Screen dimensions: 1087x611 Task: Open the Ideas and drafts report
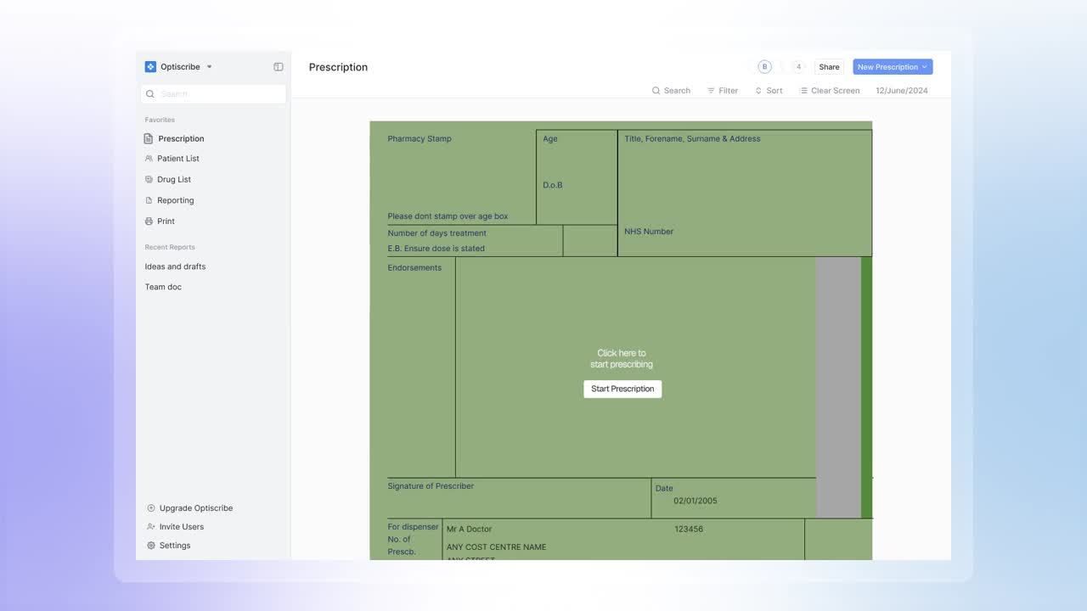pyautogui.click(x=175, y=266)
